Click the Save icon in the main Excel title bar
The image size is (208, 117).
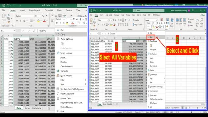(x=4, y=5)
